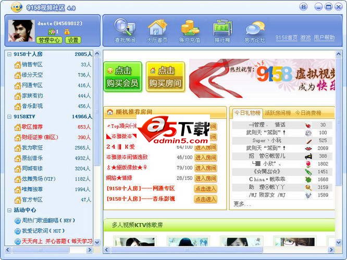
Task: Select 官方专区 category
Action: tap(32, 200)
